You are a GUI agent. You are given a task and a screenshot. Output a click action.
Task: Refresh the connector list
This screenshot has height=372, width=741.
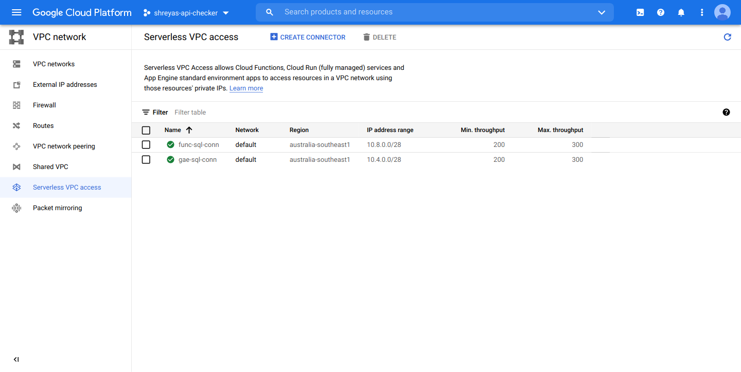pos(727,36)
